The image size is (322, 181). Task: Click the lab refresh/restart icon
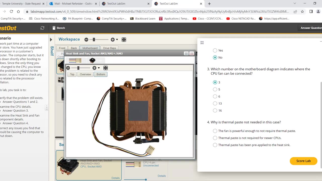42,28
